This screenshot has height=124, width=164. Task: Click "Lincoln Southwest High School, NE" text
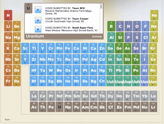[x=65, y=21]
